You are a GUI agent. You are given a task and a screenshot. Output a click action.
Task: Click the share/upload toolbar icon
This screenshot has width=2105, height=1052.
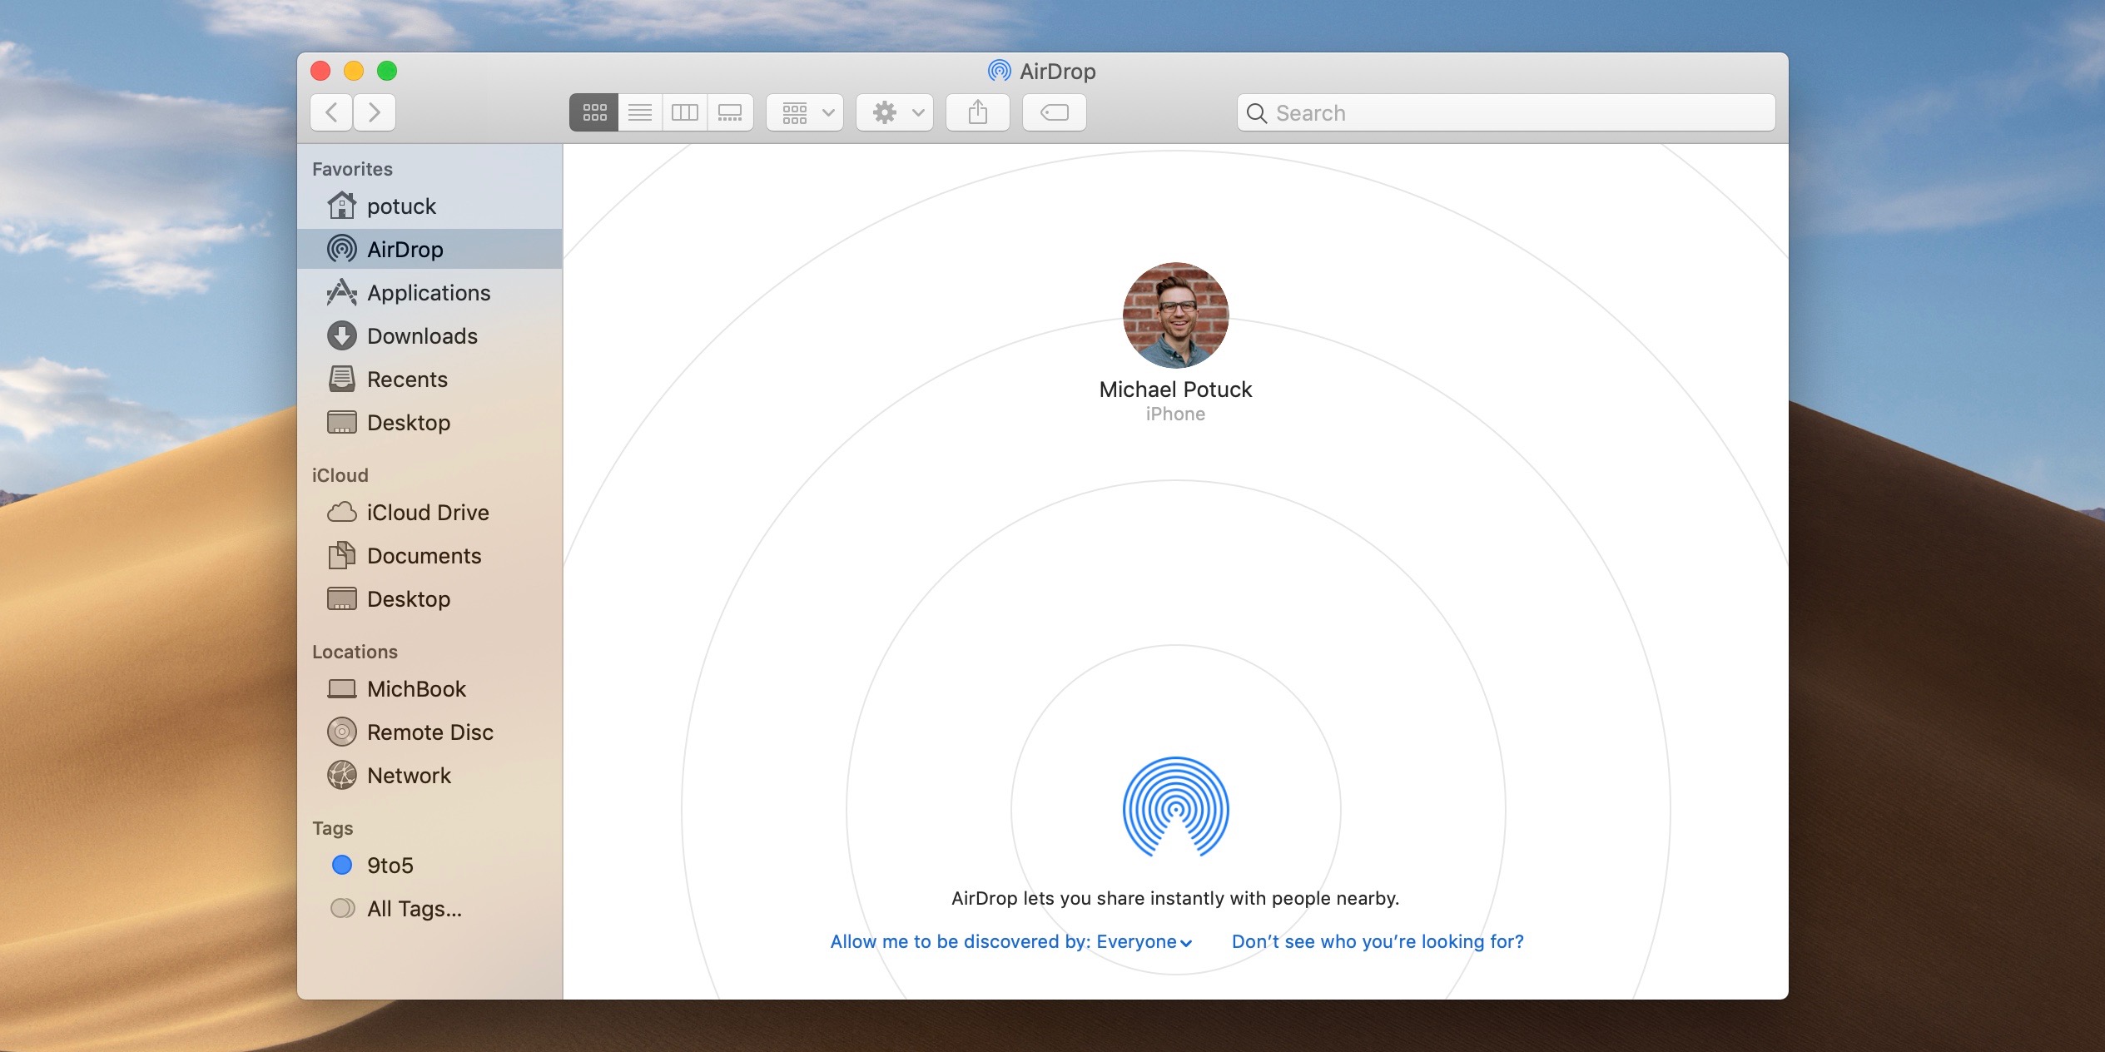tap(977, 112)
